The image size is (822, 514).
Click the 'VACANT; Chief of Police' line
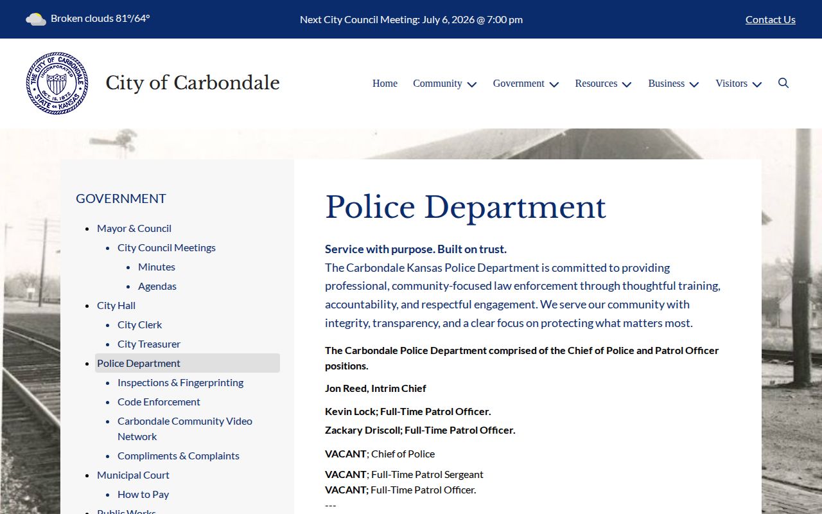coord(380,454)
